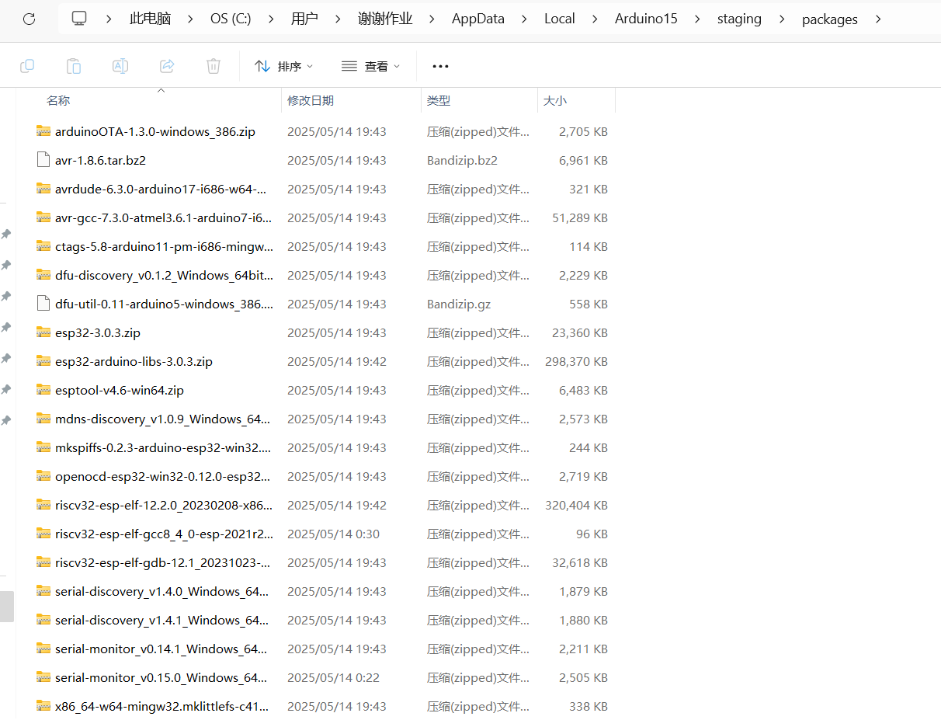This screenshot has height=727, width=941.
Task: Open the three-dot See more menu
Action: [440, 66]
